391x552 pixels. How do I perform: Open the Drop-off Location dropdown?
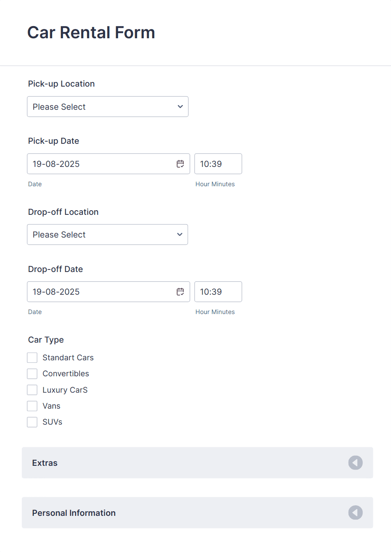[x=107, y=235]
